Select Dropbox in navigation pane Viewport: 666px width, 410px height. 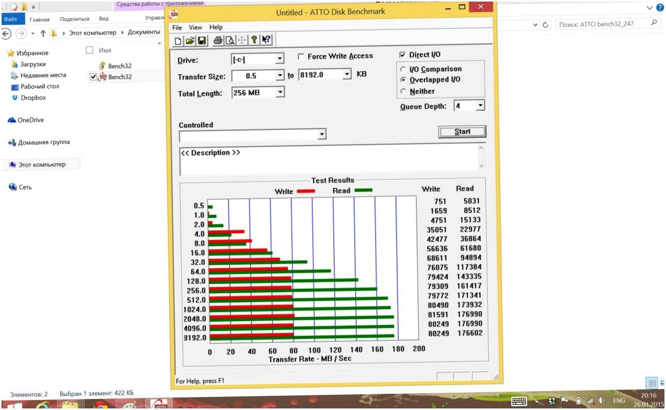click(29, 98)
